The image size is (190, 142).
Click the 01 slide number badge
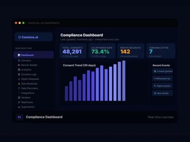point(19,117)
